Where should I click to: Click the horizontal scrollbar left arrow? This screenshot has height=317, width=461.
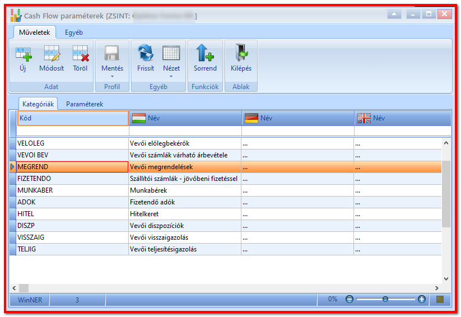(x=14, y=288)
